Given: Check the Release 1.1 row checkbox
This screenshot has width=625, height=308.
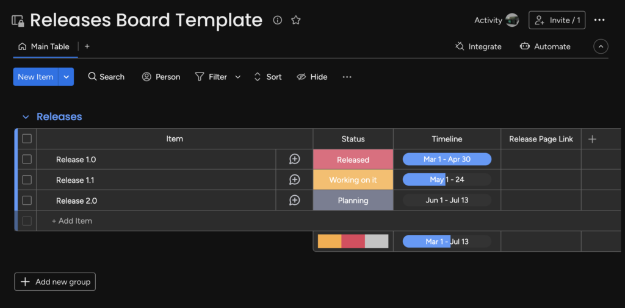Looking at the screenshot, I should pos(27,180).
